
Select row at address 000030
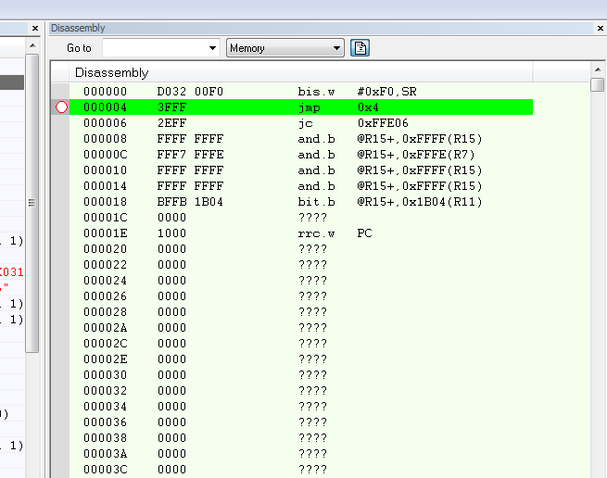click(x=301, y=375)
